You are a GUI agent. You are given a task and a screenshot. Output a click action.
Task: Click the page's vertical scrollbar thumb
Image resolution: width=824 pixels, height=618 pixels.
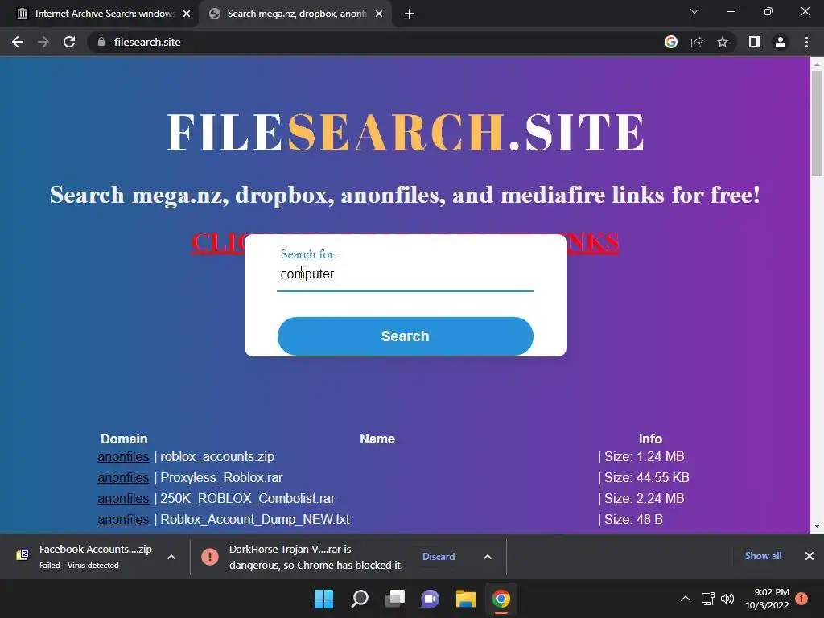(817, 123)
